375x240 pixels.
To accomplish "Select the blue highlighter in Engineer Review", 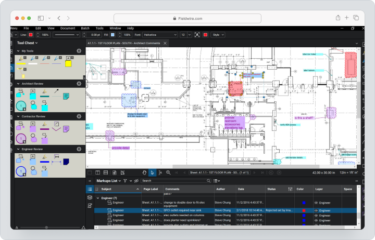I will [x=44, y=159].
